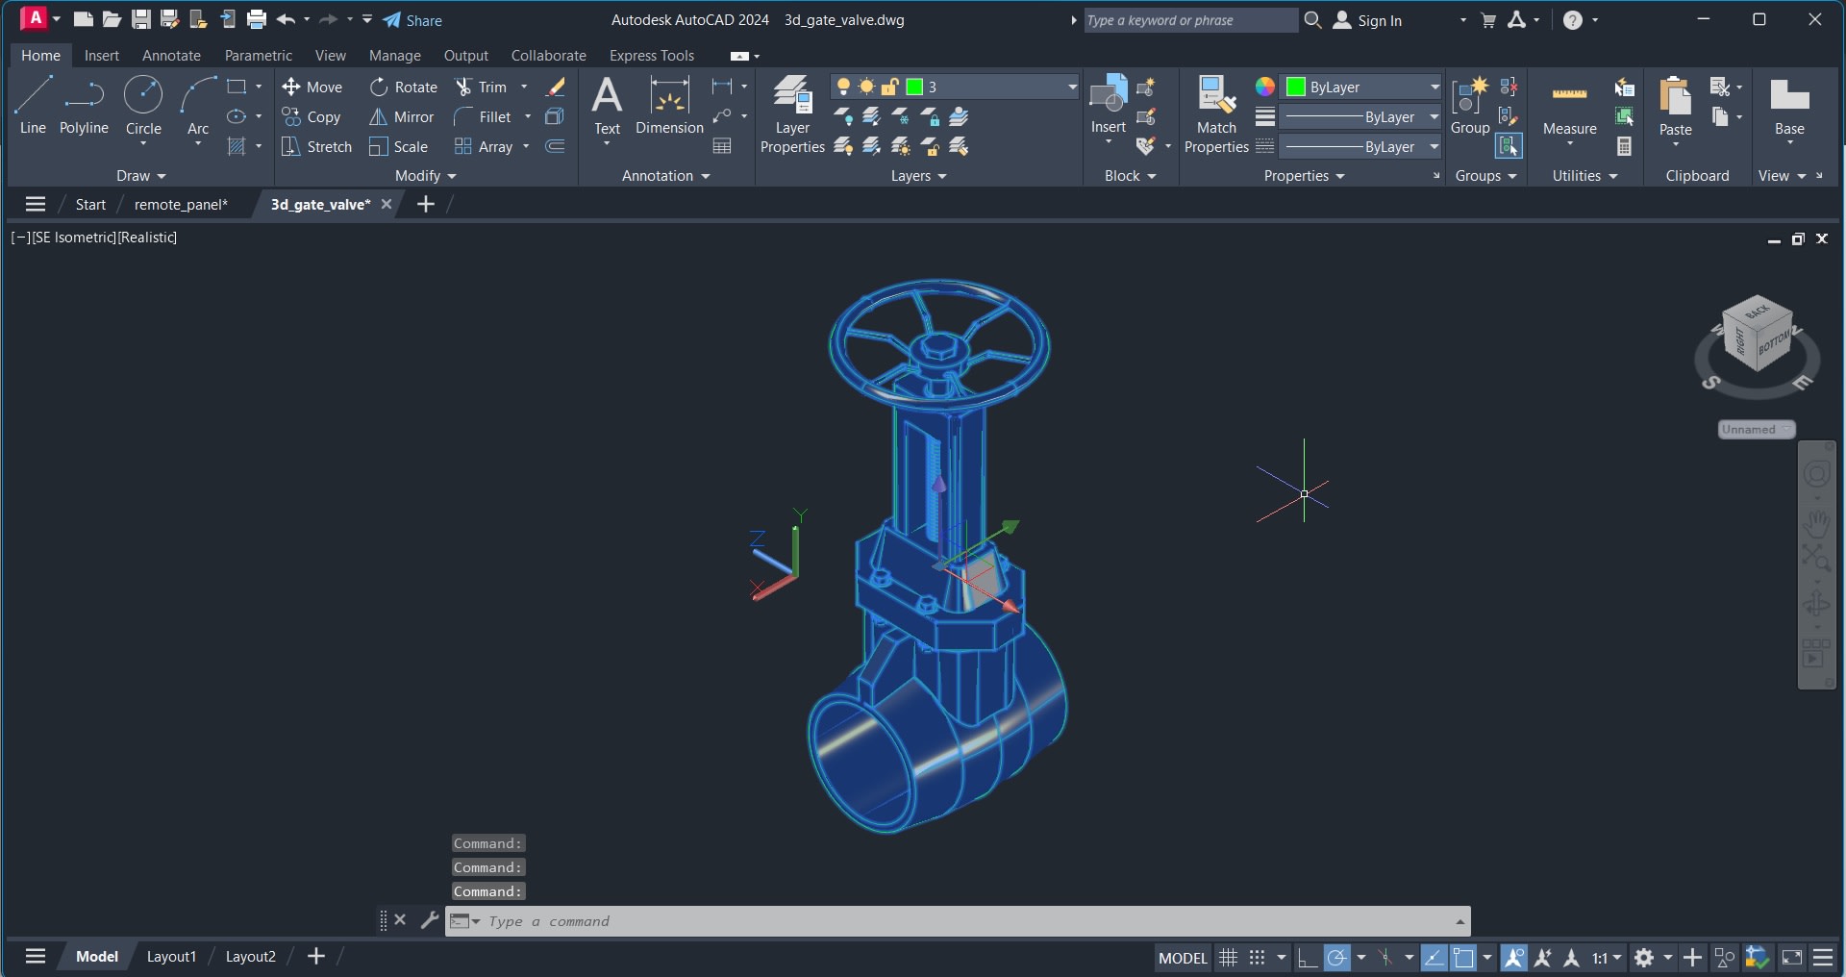1846x977 pixels.
Task: Click the Share button
Action: (413, 20)
